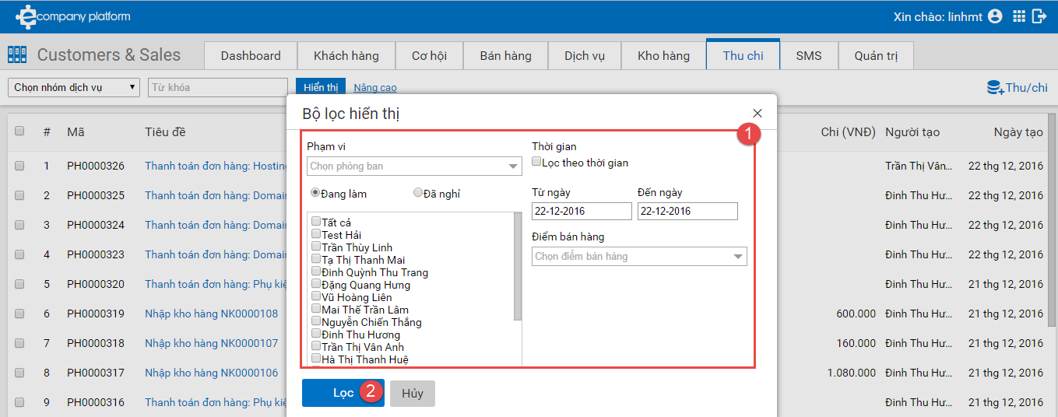
Task: Open the Bán hàng tab
Action: 506,55
